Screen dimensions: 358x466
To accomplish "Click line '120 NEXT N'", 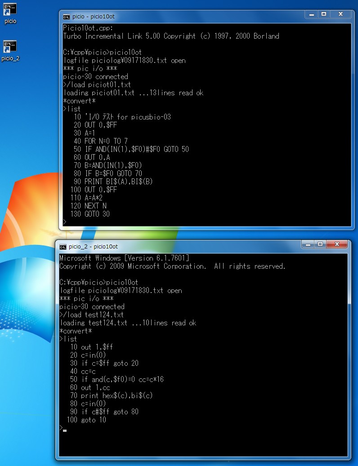I will 88,206.
